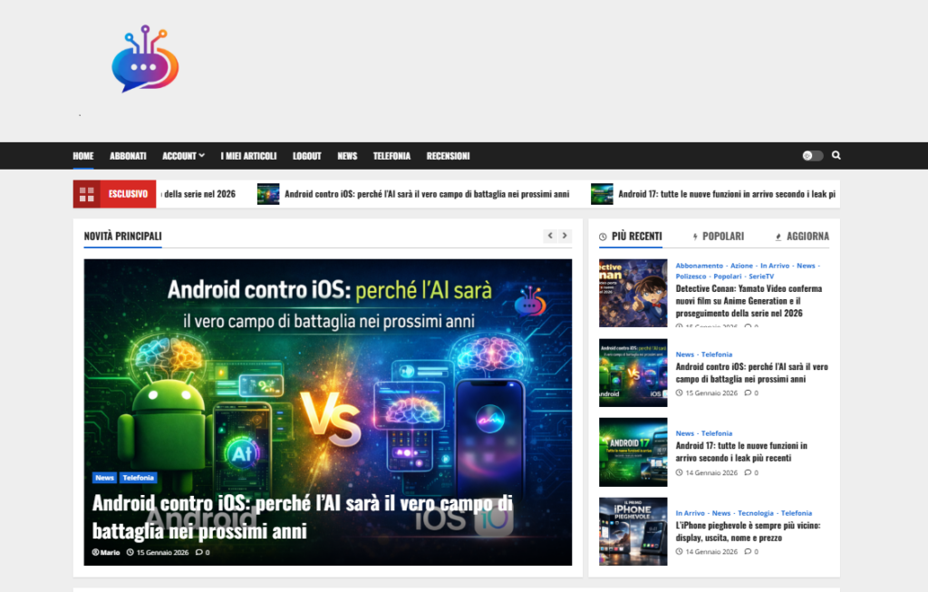
Task: Click the iPhone pieghevole article thumbnail
Action: coord(633,531)
